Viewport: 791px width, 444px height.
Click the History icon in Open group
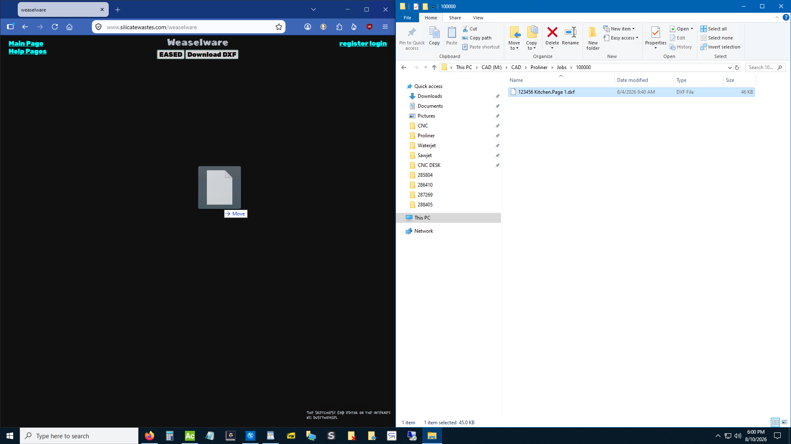(x=672, y=47)
